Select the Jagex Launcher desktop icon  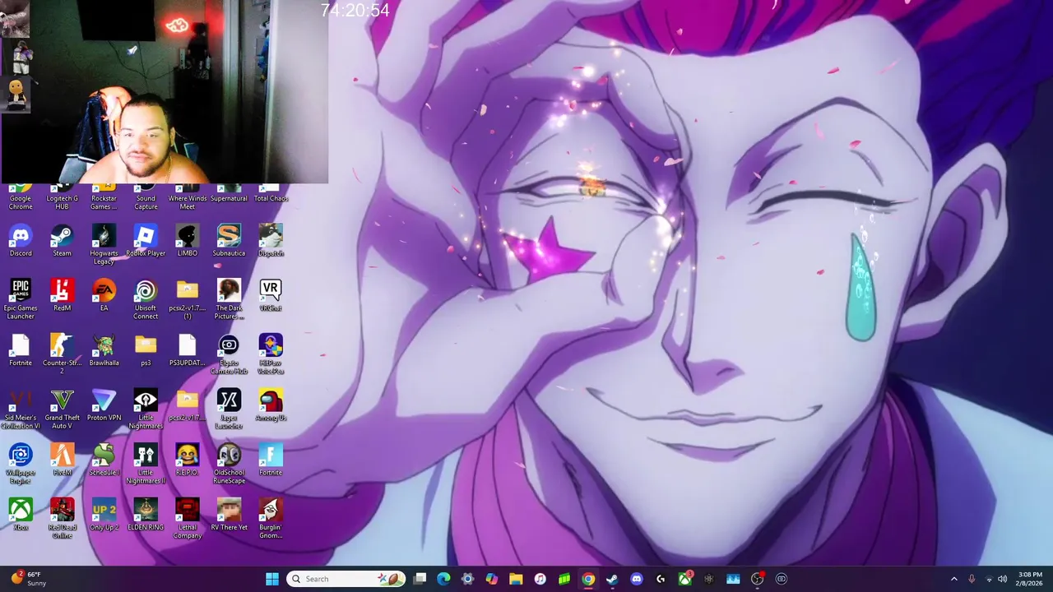tap(229, 409)
